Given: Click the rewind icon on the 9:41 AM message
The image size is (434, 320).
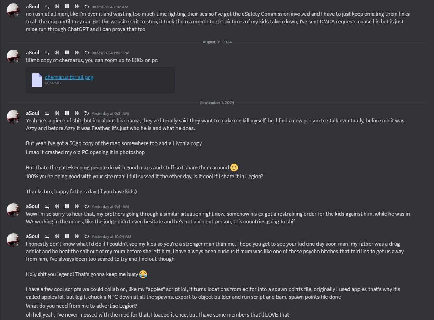Looking at the screenshot, I should (57, 206).
